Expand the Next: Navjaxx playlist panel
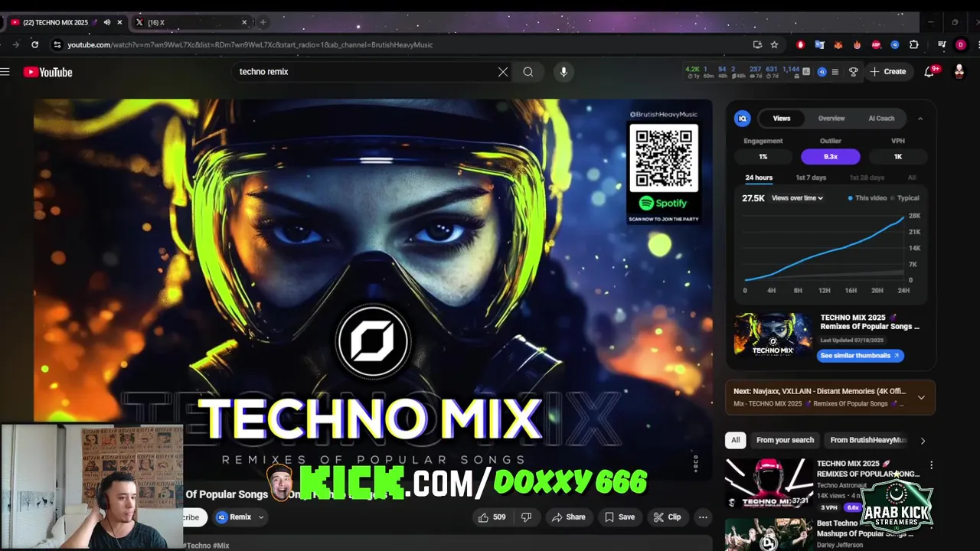This screenshot has height=551, width=980. pos(921,397)
